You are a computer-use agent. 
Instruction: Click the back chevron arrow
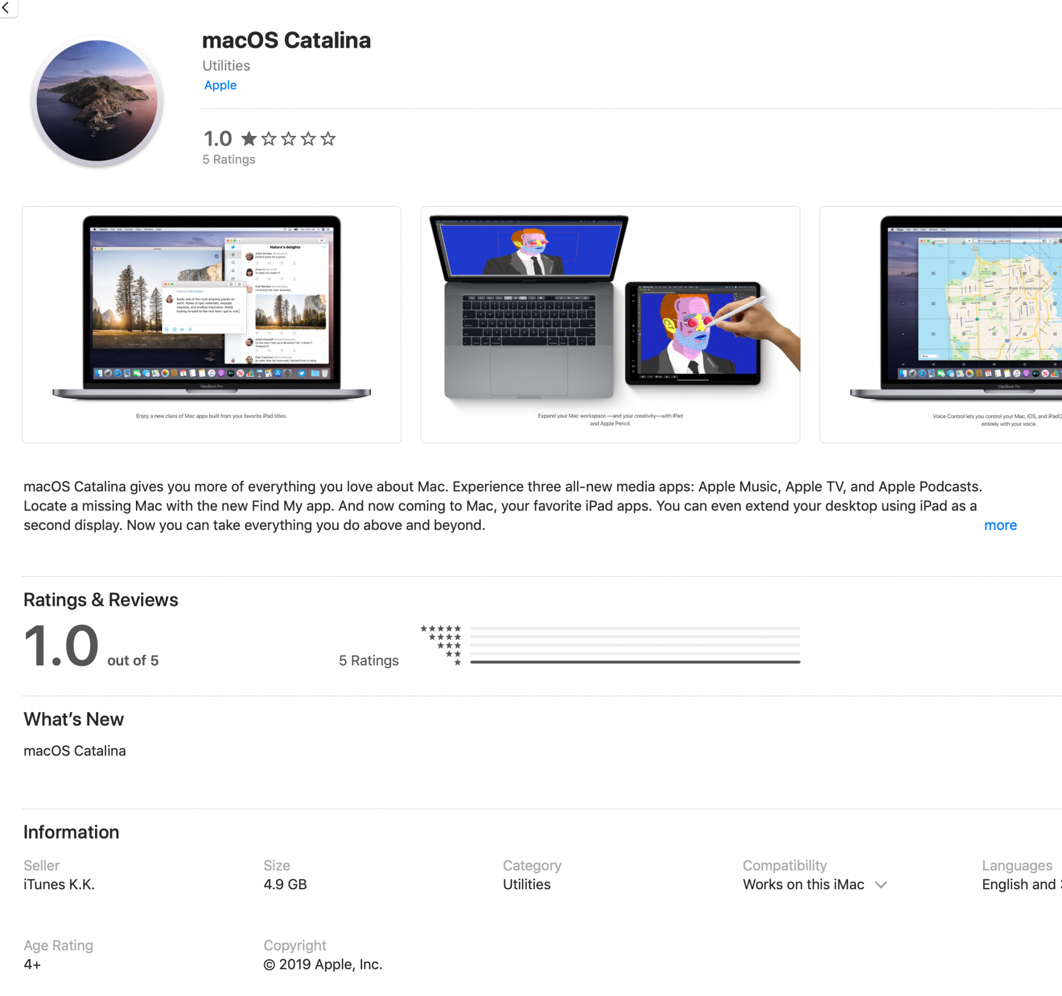tap(6, 7)
